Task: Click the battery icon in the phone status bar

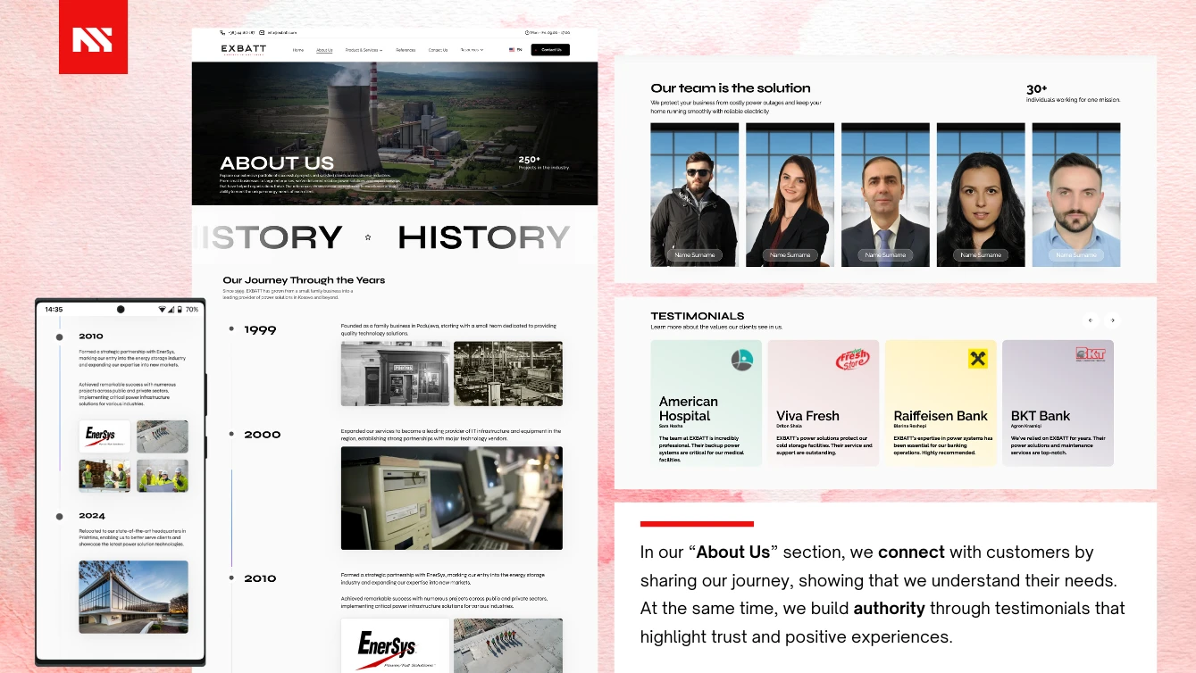Action: (179, 309)
